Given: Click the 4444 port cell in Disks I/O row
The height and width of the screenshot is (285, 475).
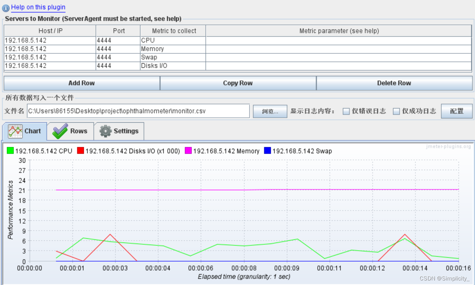Looking at the screenshot, I should click(x=118, y=66).
